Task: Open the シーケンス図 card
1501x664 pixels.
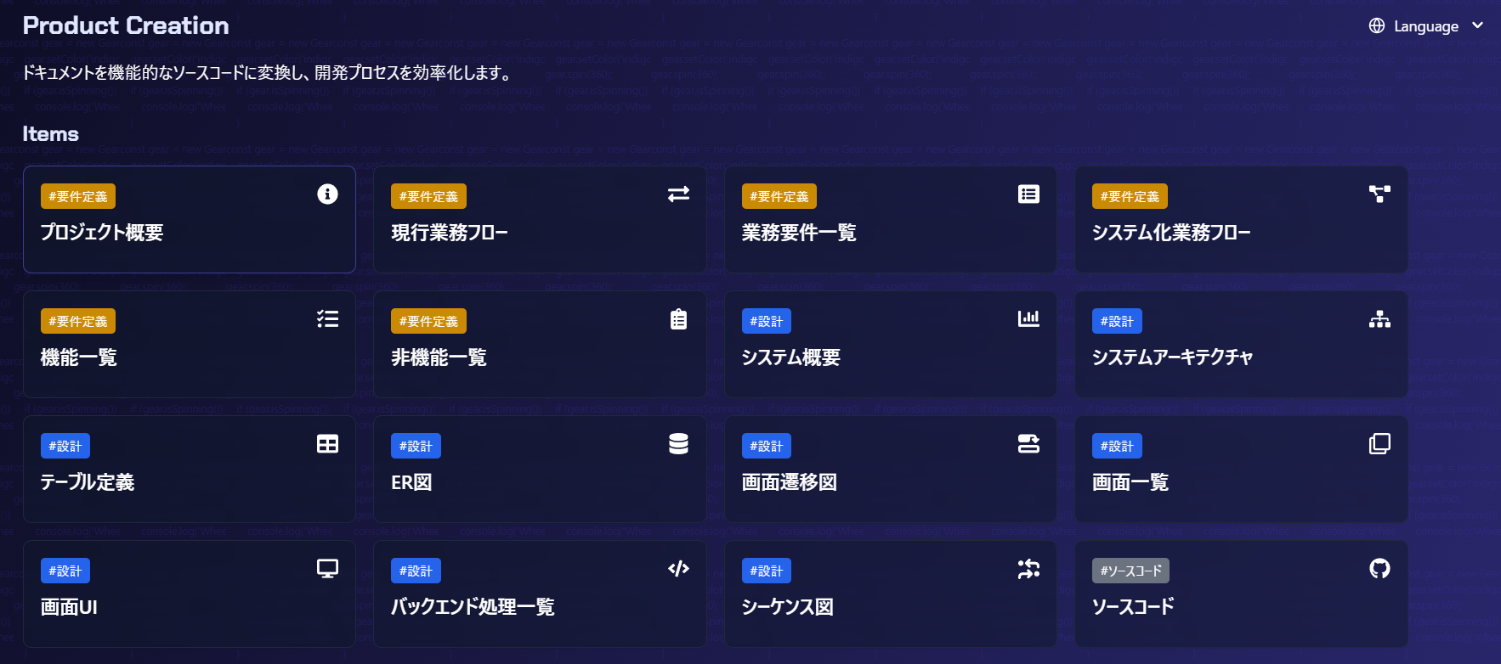Action: [x=891, y=594]
